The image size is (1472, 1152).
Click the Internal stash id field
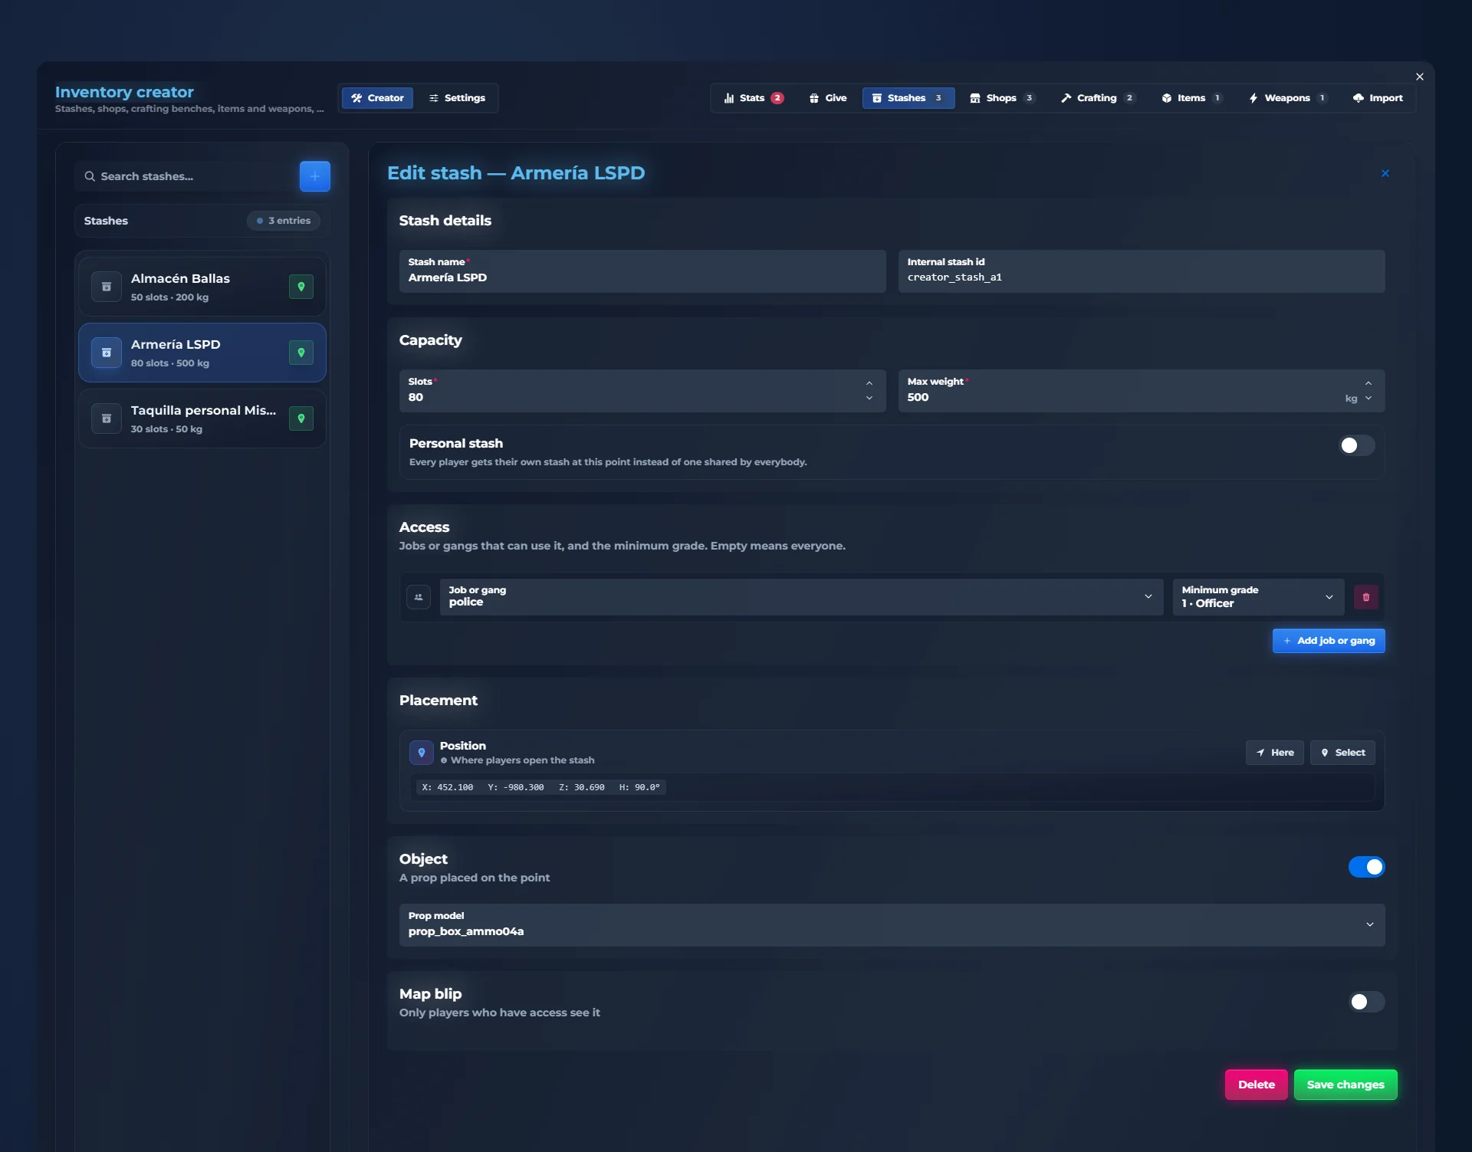pyautogui.click(x=1142, y=271)
